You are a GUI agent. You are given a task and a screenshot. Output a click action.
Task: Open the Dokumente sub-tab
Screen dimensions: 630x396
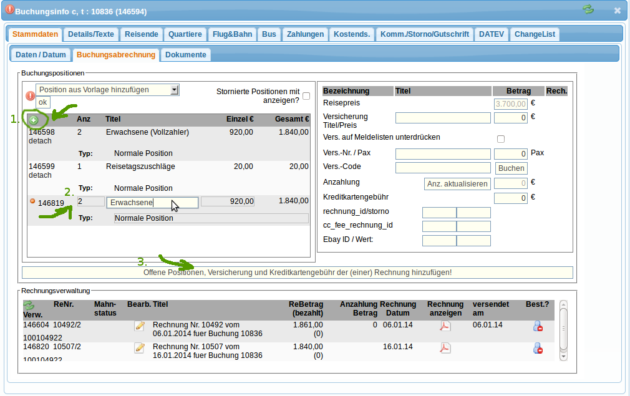coord(185,55)
